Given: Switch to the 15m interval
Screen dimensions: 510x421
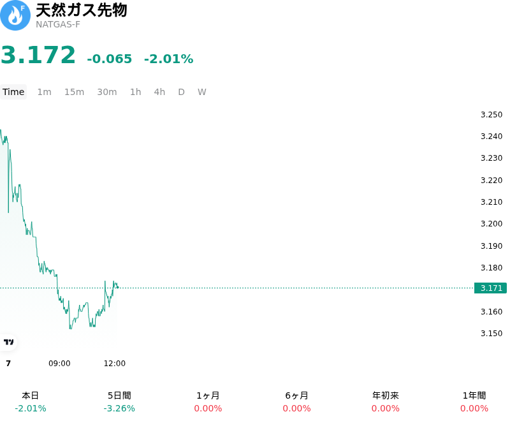Looking at the screenshot, I should click(x=74, y=92).
